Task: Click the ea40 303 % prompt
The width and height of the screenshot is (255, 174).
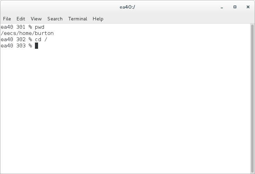Action: [x=16, y=46]
